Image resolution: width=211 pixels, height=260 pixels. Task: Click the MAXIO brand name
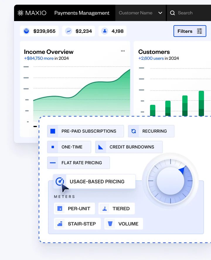pos(36,13)
